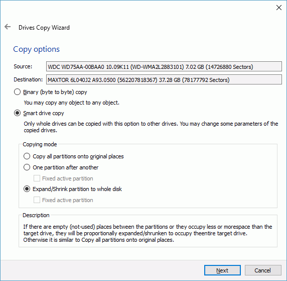Click the Copy options heading
Image resolution: width=287 pixels, height=281 pixels.
coord(37,49)
